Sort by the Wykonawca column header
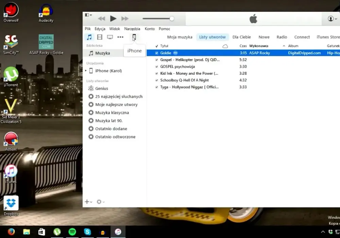 tap(259, 46)
